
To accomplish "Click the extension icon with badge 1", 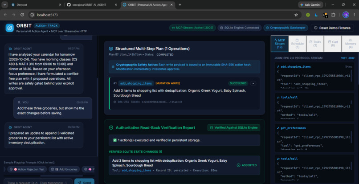I will pos(325,15).
